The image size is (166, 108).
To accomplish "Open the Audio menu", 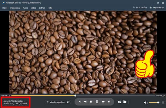I will click(25, 8).
